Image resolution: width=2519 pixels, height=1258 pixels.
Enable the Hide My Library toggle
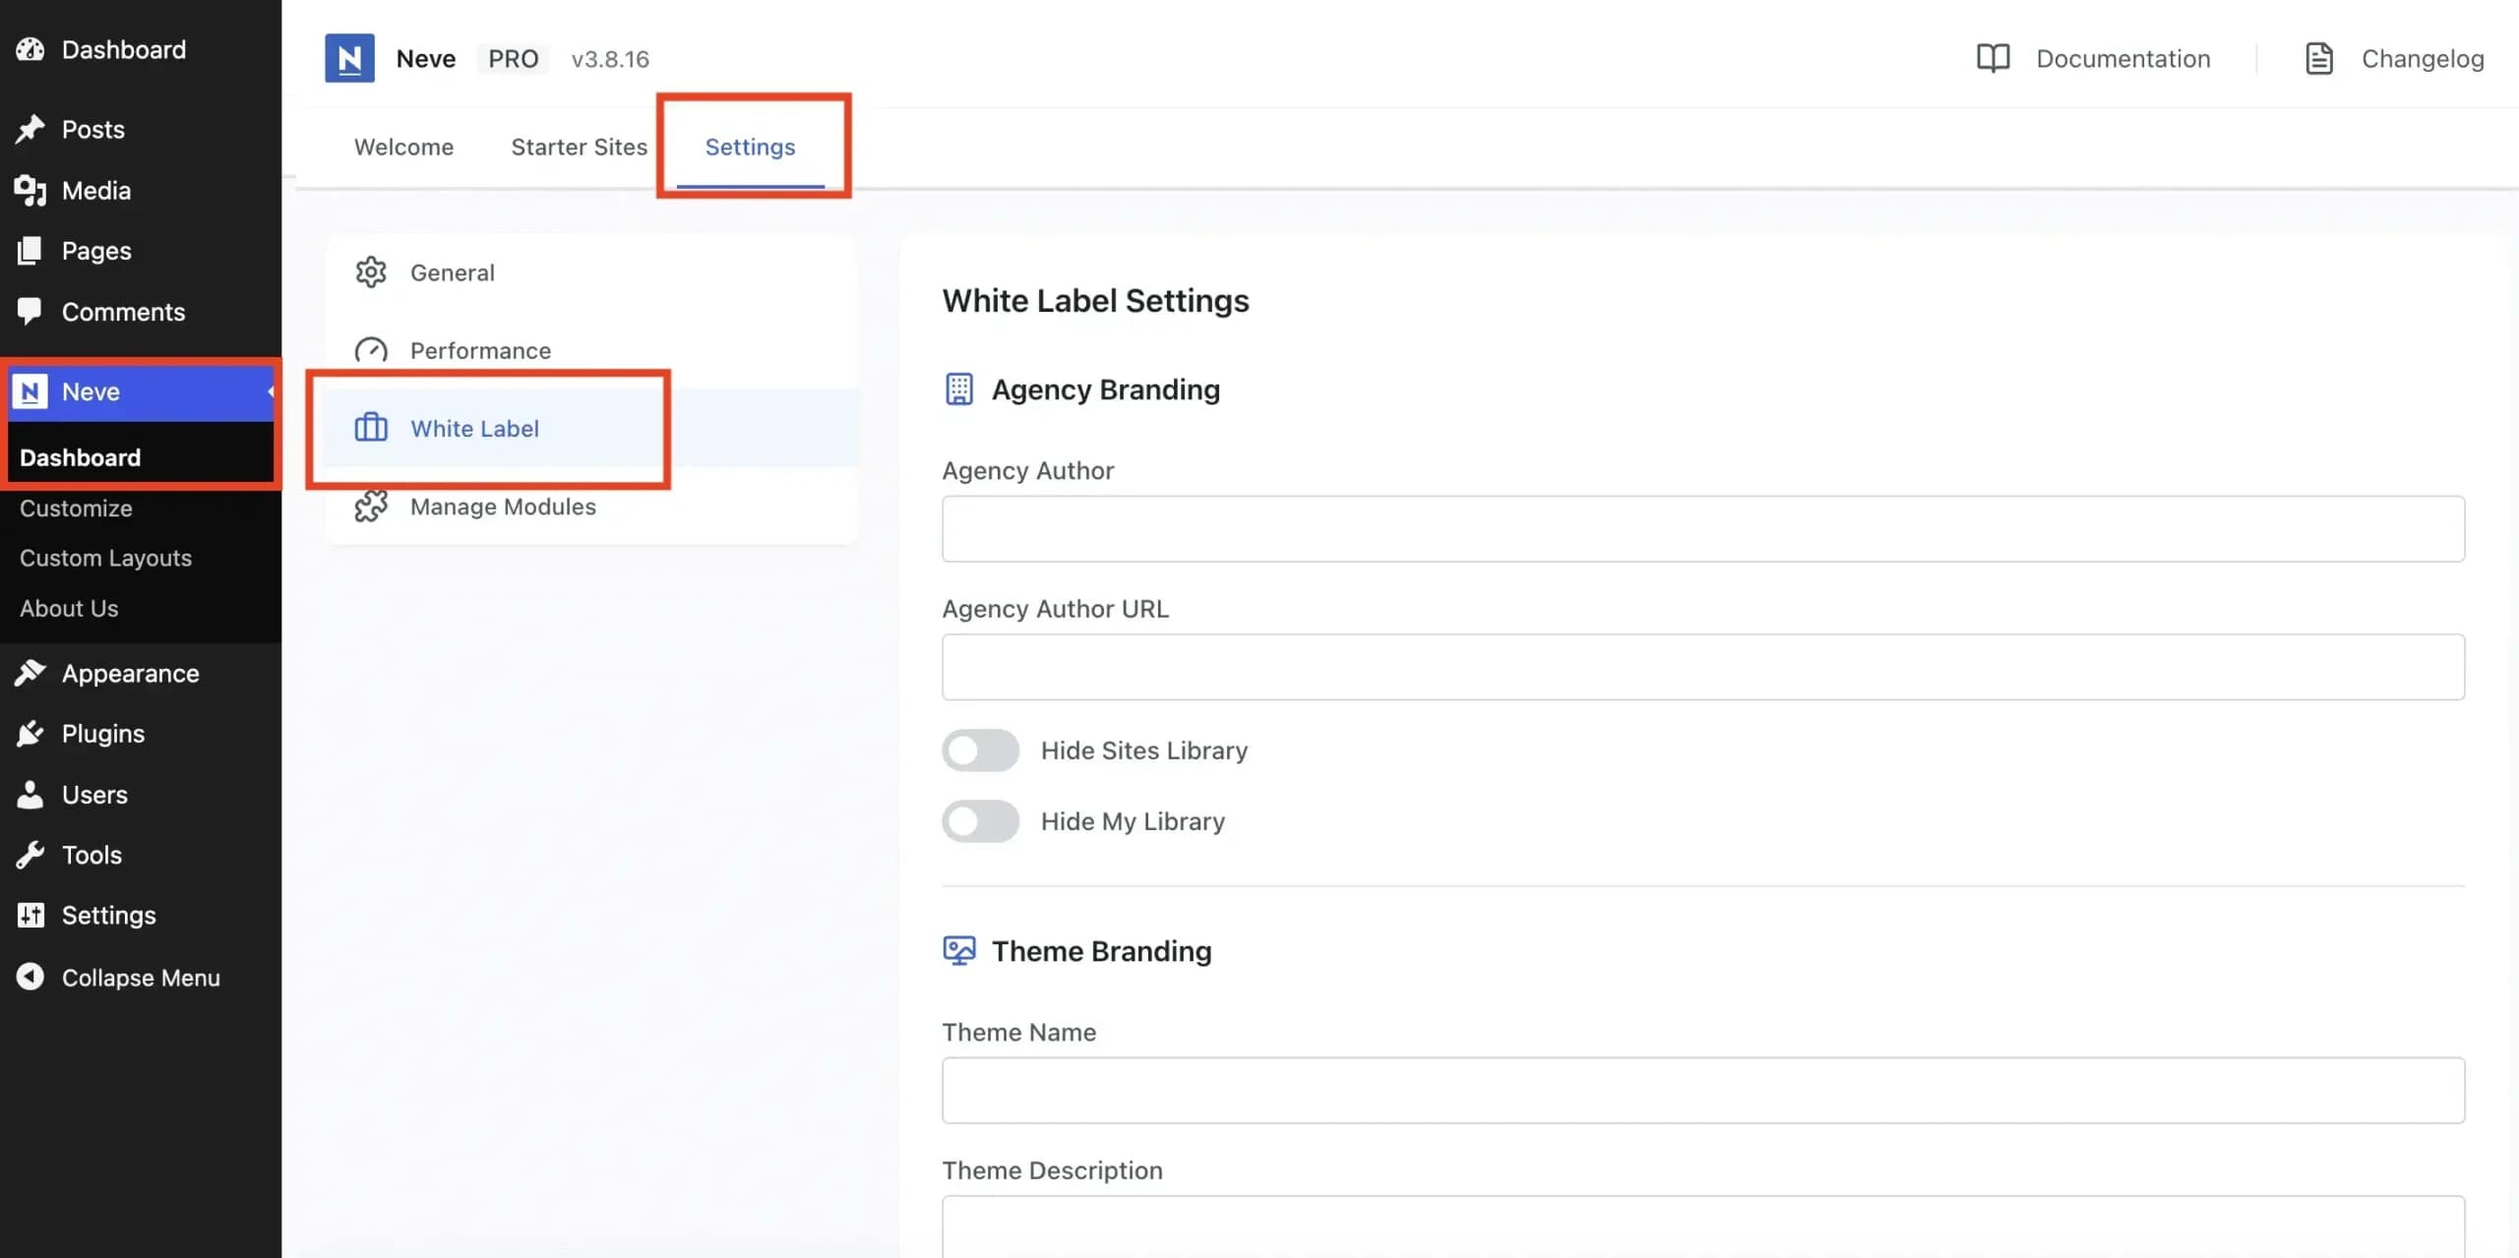pyautogui.click(x=980, y=821)
